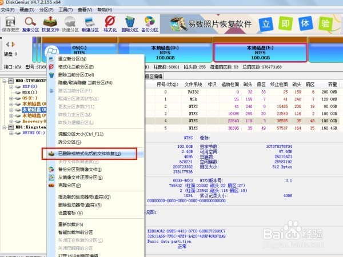The image size is (343, 257).
Task: Go to previous disk with left arrow
Action: pyautogui.click(x=7, y=45)
